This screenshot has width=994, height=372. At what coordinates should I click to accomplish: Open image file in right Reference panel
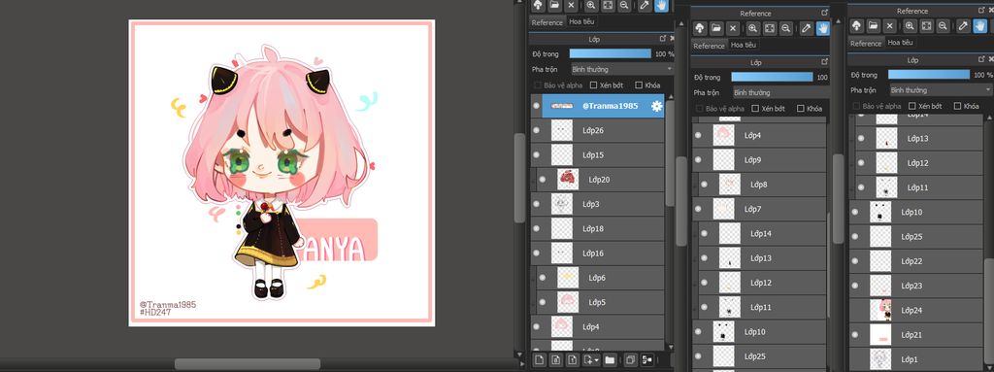874,26
